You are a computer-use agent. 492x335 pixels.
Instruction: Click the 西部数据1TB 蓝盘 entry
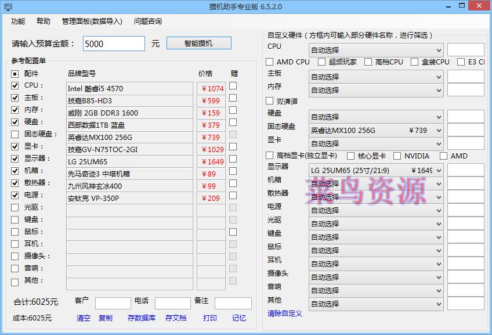129,125
